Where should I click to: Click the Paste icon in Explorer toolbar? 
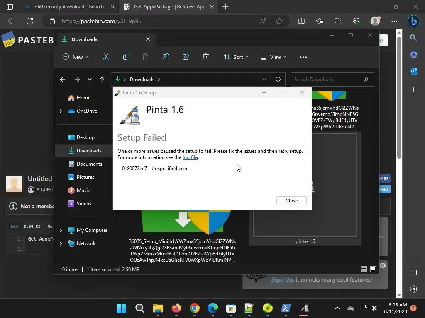coord(146,57)
